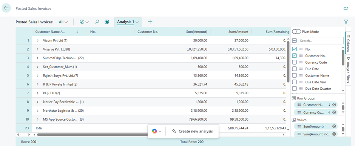Viewport: 355px width, 149px height.
Task: Expand the Vicom Pvt Ltd group
Action: coord(38,40)
